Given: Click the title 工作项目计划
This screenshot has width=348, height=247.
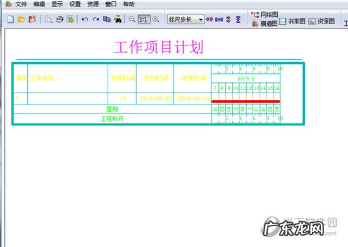Looking at the screenshot, I should pyautogui.click(x=158, y=47).
